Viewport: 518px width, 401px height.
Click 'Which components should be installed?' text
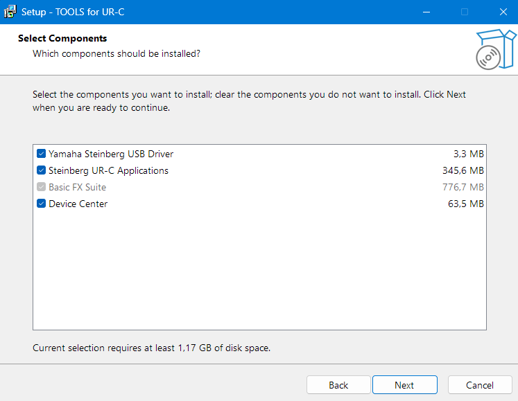pos(116,53)
